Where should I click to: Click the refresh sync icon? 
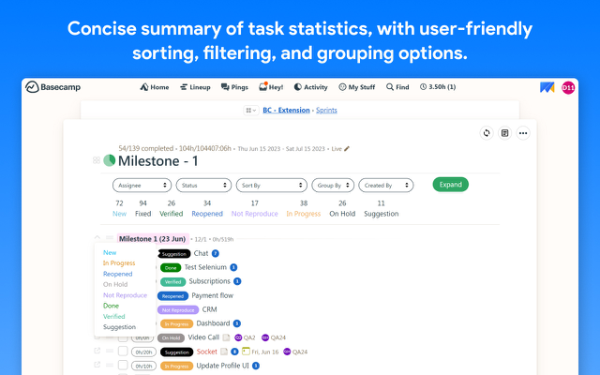pyautogui.click(x=487, y=133)
